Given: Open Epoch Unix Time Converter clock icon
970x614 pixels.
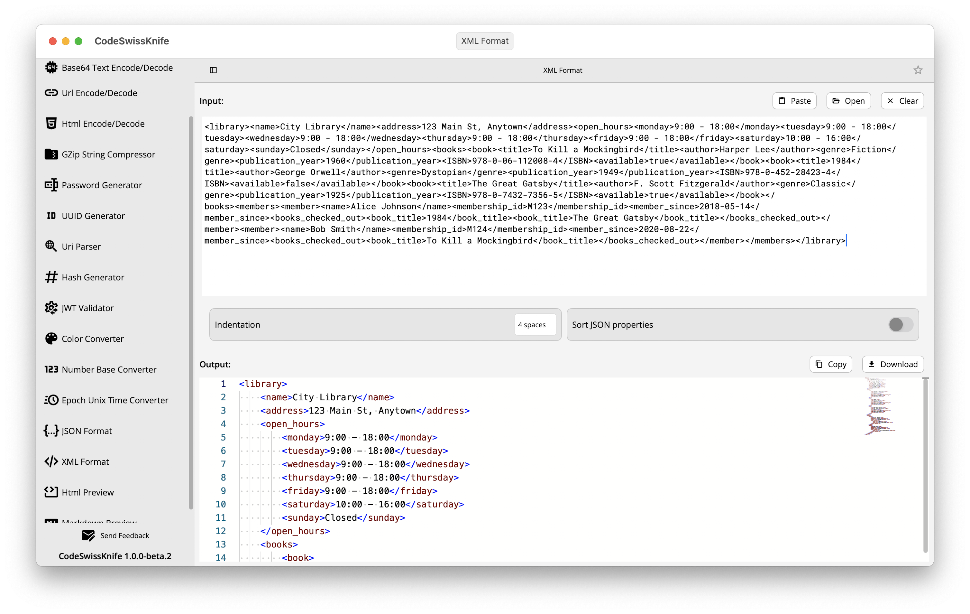Looking at the screenshot, I should [x=51, y=400].
